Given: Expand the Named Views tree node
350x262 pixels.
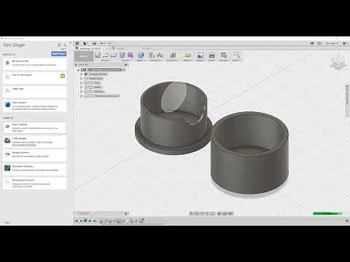Looking at the screenshot, I should click(82, 79).
